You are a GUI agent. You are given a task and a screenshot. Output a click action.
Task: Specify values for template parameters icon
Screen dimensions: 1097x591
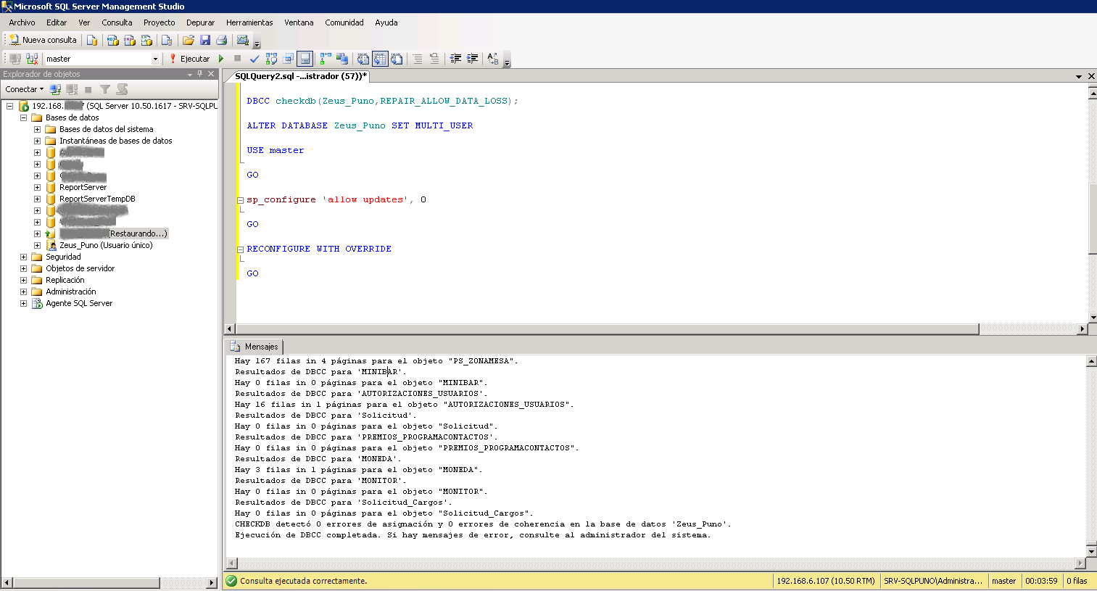(493, 59)
